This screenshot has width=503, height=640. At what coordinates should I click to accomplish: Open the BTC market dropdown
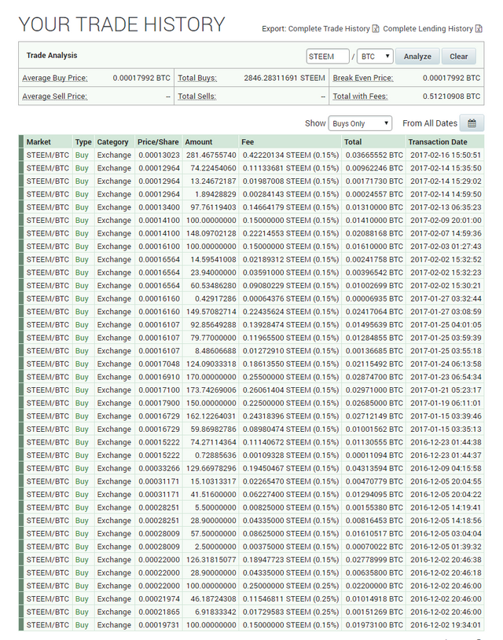coord(375,57)
